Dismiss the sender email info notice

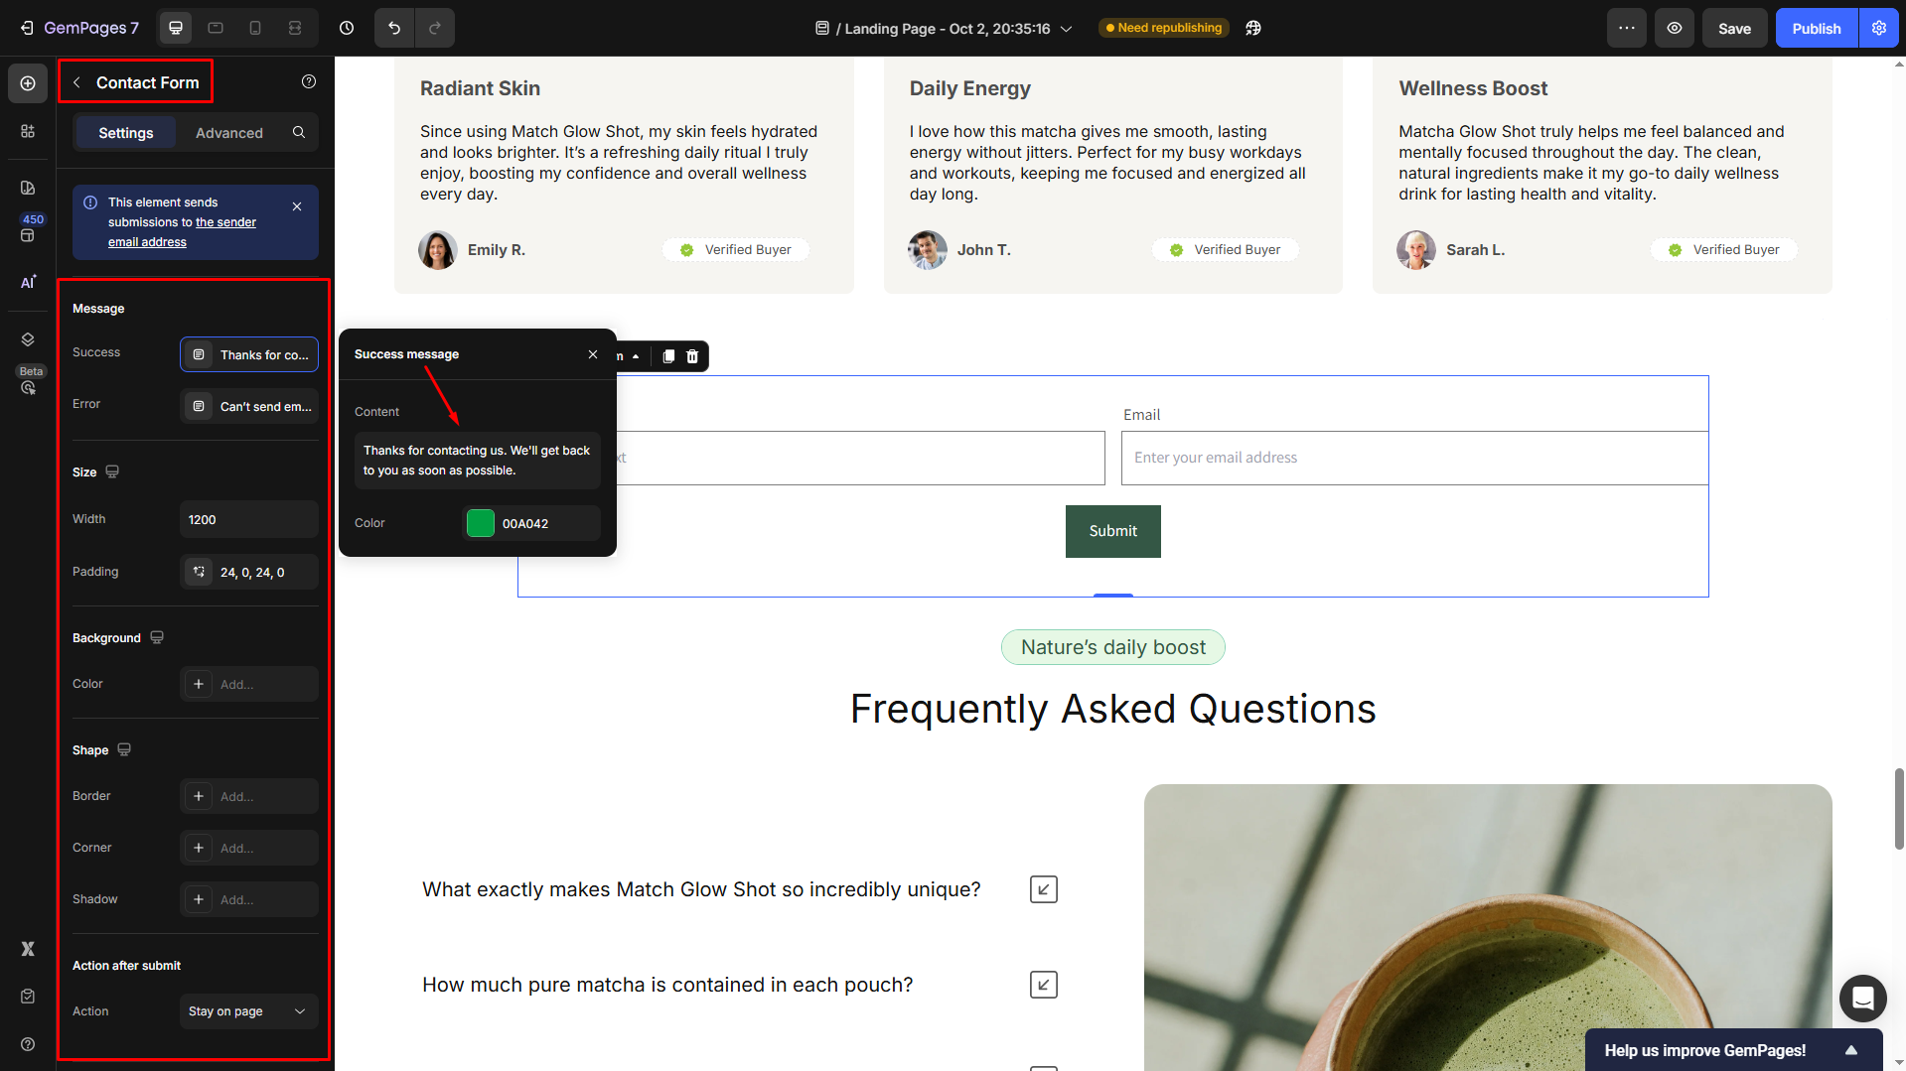click(x=297, y=206)
